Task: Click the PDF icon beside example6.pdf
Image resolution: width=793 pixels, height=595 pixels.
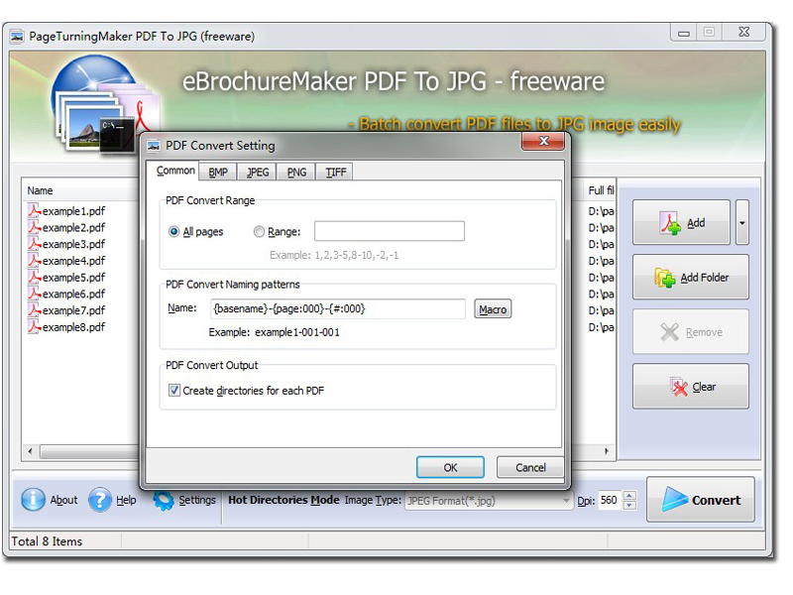Action: click(x=34, y=294)
